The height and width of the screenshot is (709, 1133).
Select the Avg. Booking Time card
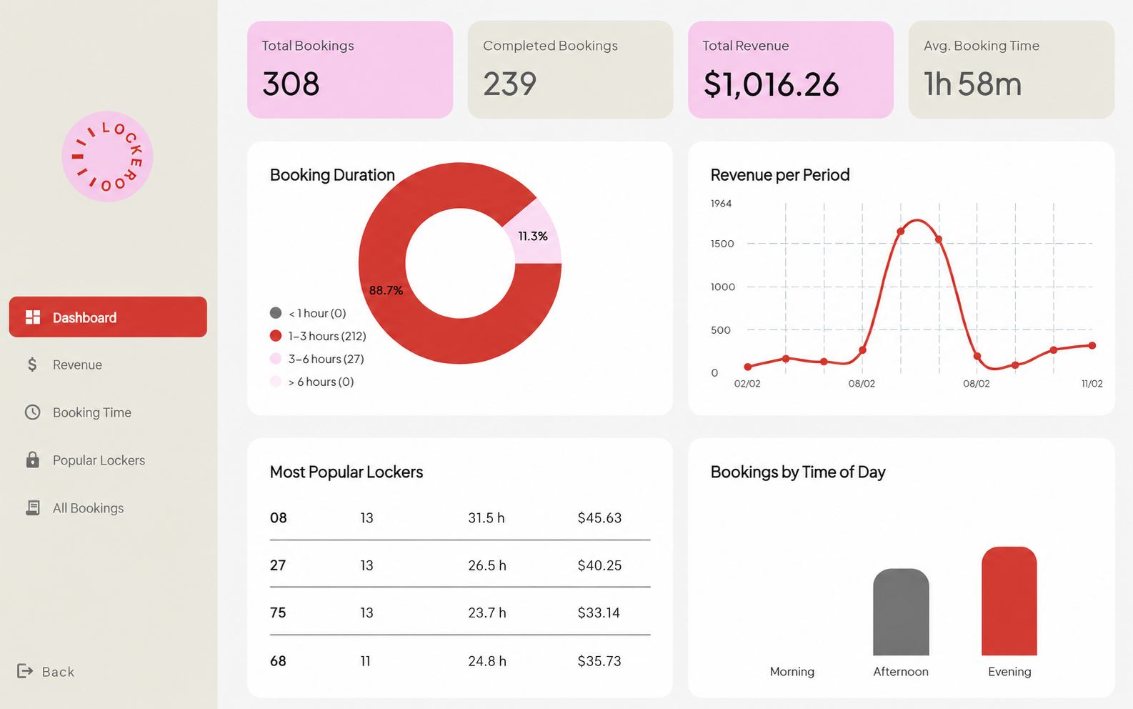(1012, 69)
